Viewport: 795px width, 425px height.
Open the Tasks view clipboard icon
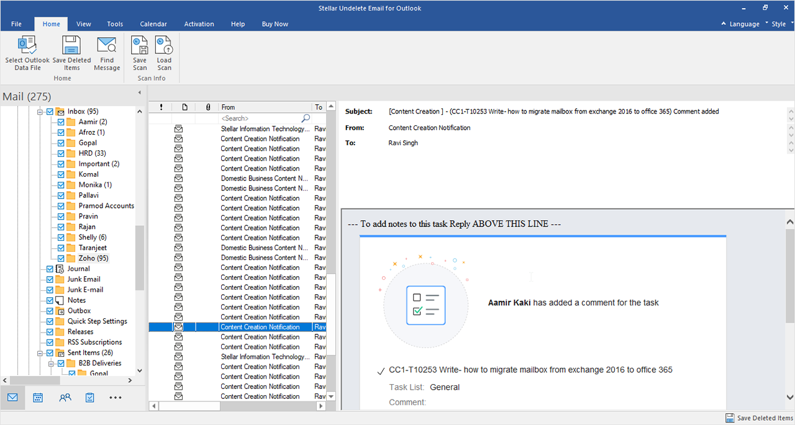[90, 398]
